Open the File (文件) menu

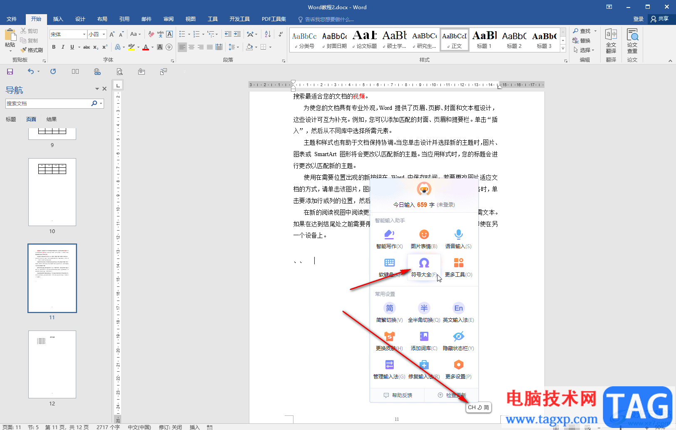click(x=12, y=19)
